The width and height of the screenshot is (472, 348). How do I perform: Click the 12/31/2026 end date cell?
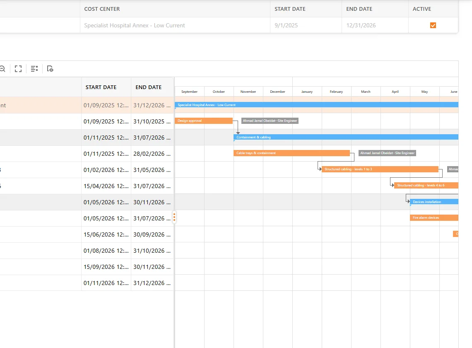pos(375,25)
